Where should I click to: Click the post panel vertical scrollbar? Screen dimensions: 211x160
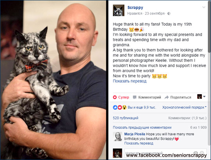pos(209,27)
